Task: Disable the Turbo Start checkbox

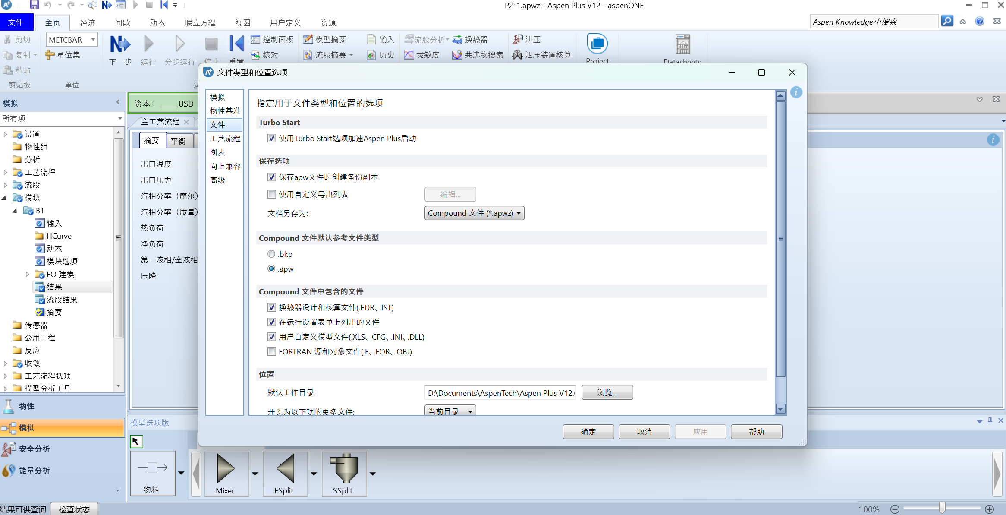Action: point(272,139)
